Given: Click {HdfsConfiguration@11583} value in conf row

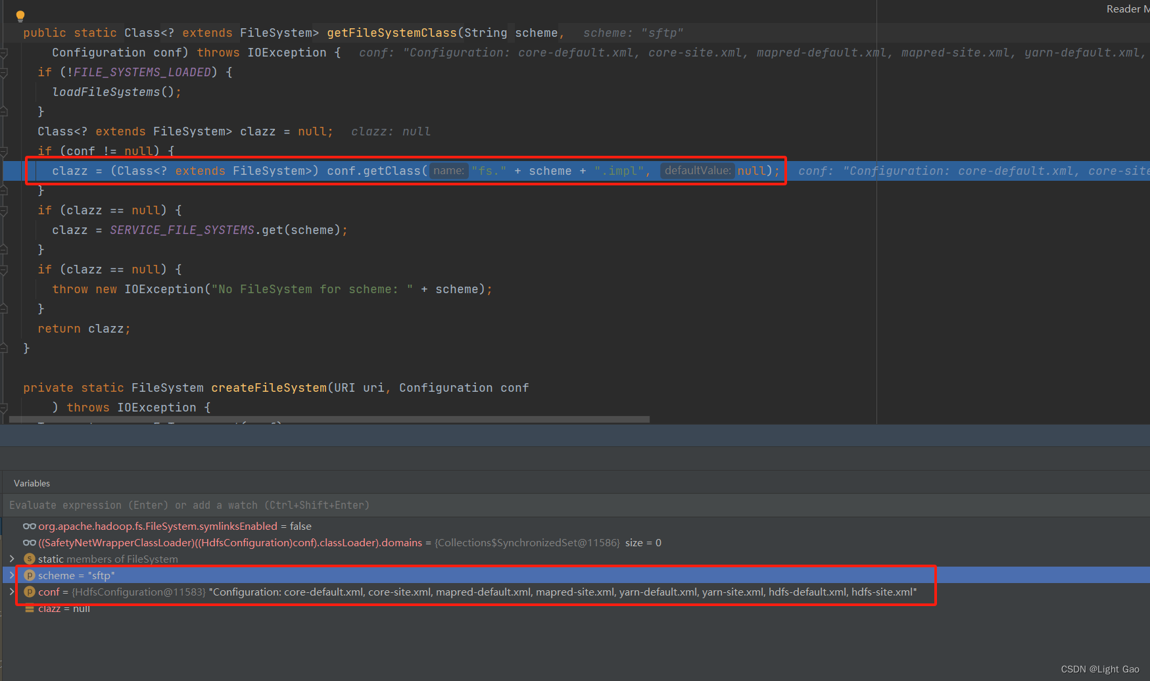Looking at the screenshot, I should [x=139, y=592].
